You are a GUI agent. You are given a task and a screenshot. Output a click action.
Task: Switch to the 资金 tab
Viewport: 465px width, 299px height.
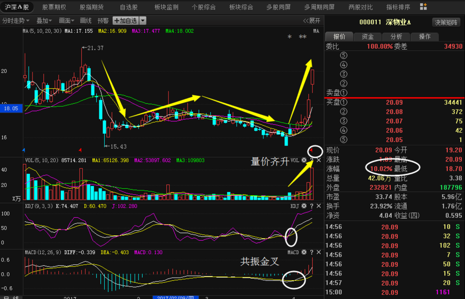pos(368,36)
